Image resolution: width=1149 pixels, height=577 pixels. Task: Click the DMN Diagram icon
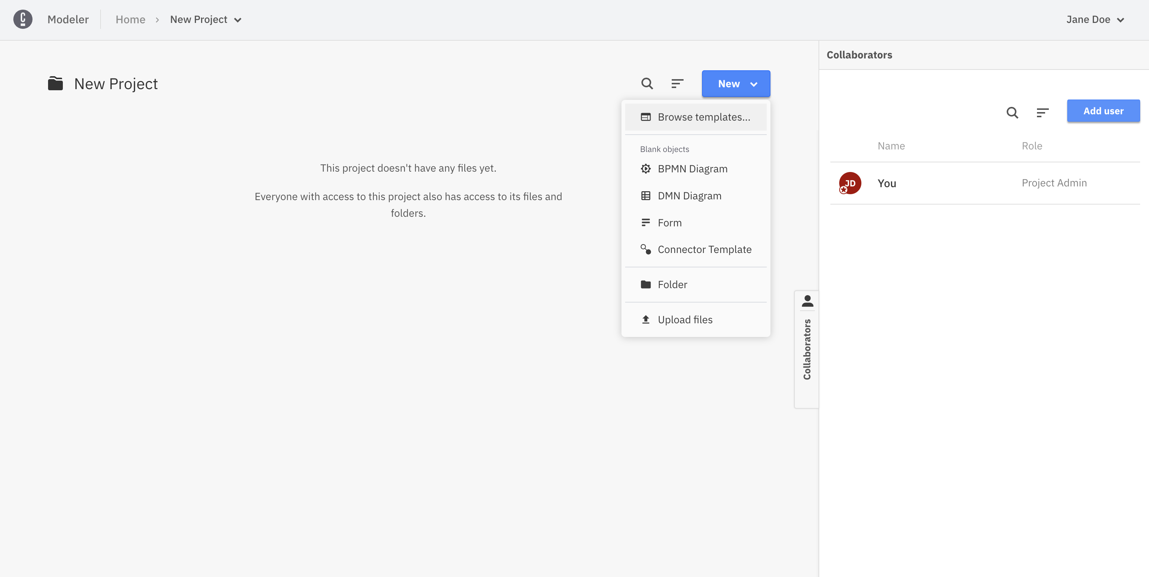645,195
